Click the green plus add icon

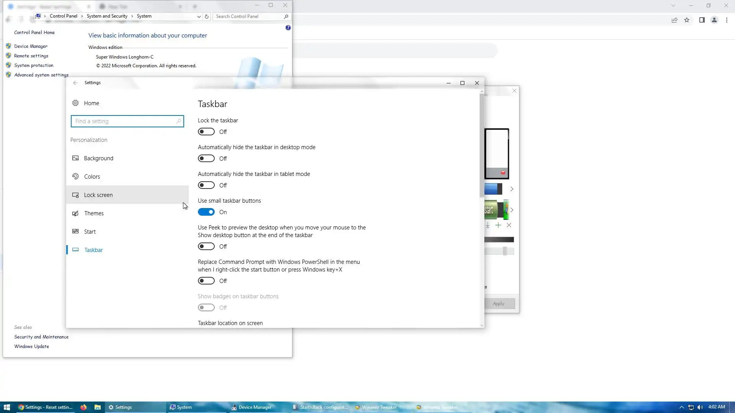[498, 225]
